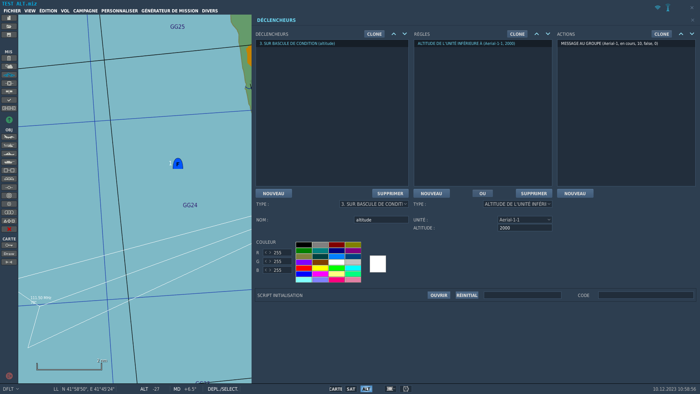The height and width of the screenshot is (394, 700).
Task: Pick the red color swatch
Action: 304,268
